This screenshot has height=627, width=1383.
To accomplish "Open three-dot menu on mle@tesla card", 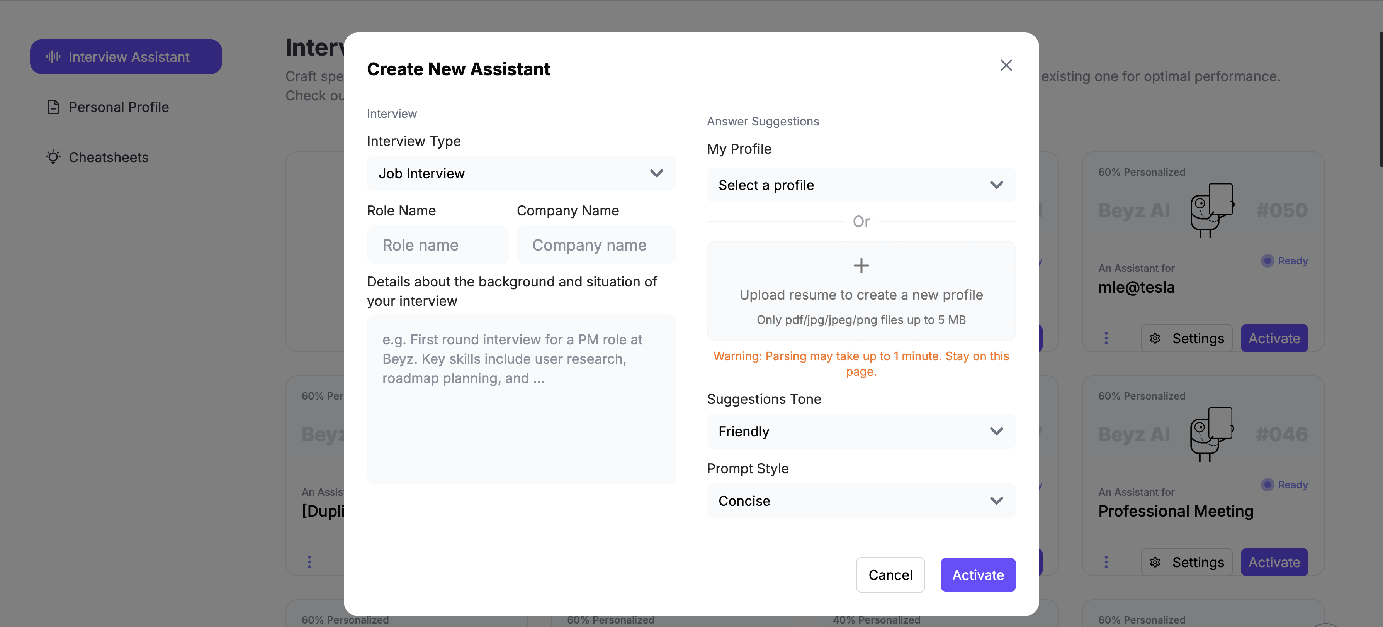I will point(1105,339).
